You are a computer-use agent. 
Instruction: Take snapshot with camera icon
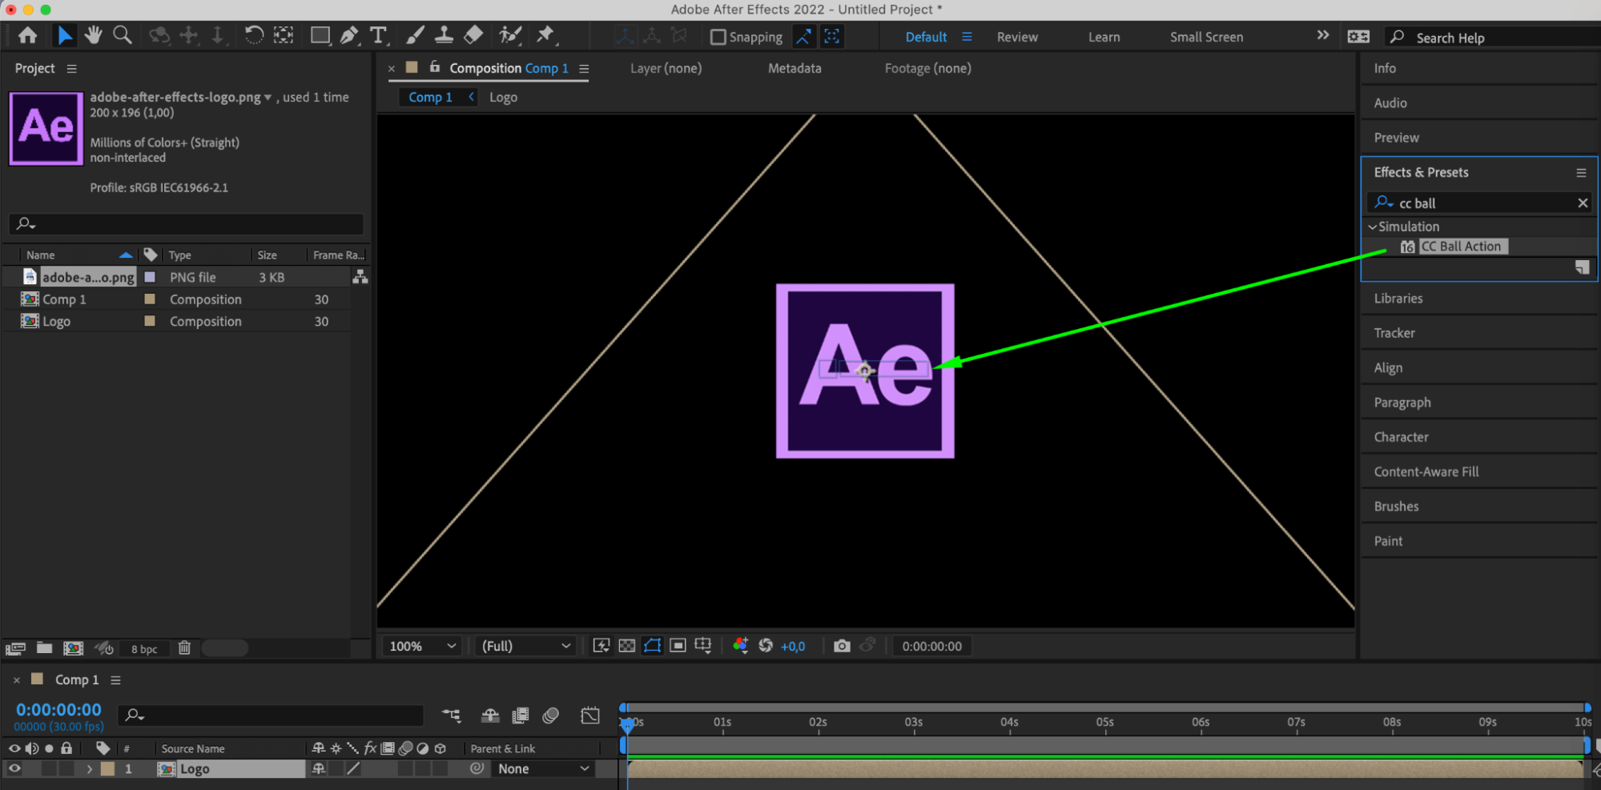pyautogui.click(x=842, y=646)
